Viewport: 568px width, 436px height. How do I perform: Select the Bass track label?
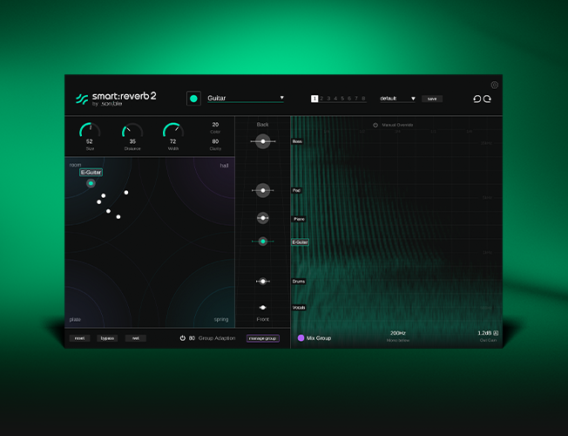[x=297, y=141]
